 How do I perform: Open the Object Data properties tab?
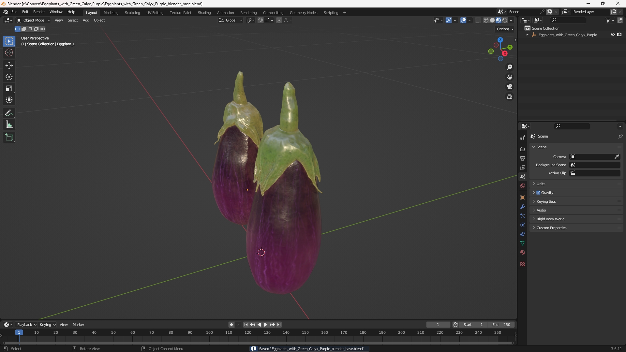click(x=523, y=243)
